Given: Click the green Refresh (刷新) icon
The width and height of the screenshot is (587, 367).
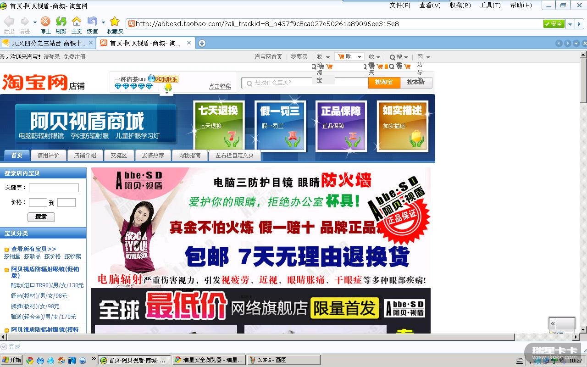Looking at the screenshot, I should click(61, 22).
